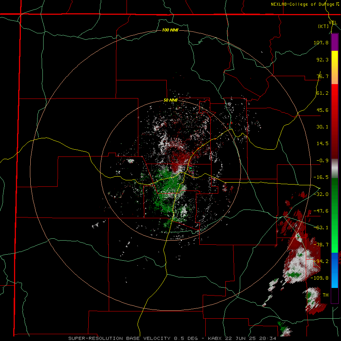Image resolution: width=341 pixels, height=341 pixels.
Task: Click the 100 NMI range ring label
Action: click(x=170, y=30)
